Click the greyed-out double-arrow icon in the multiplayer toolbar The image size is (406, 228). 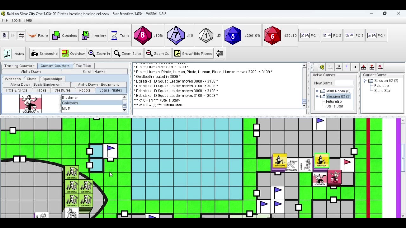(330, 67)
